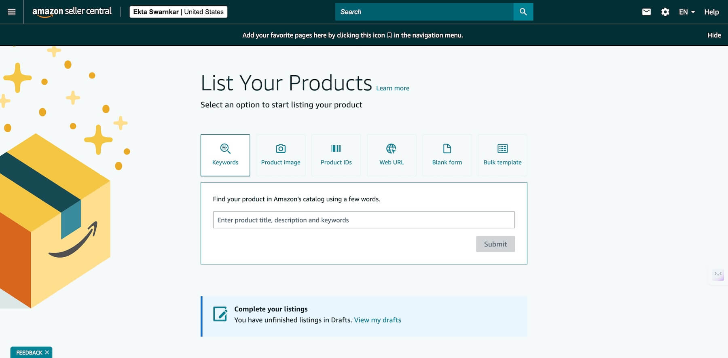Expand the EN language dropdown
This screenshot has height=358, width=728.
tap(686, 12)
